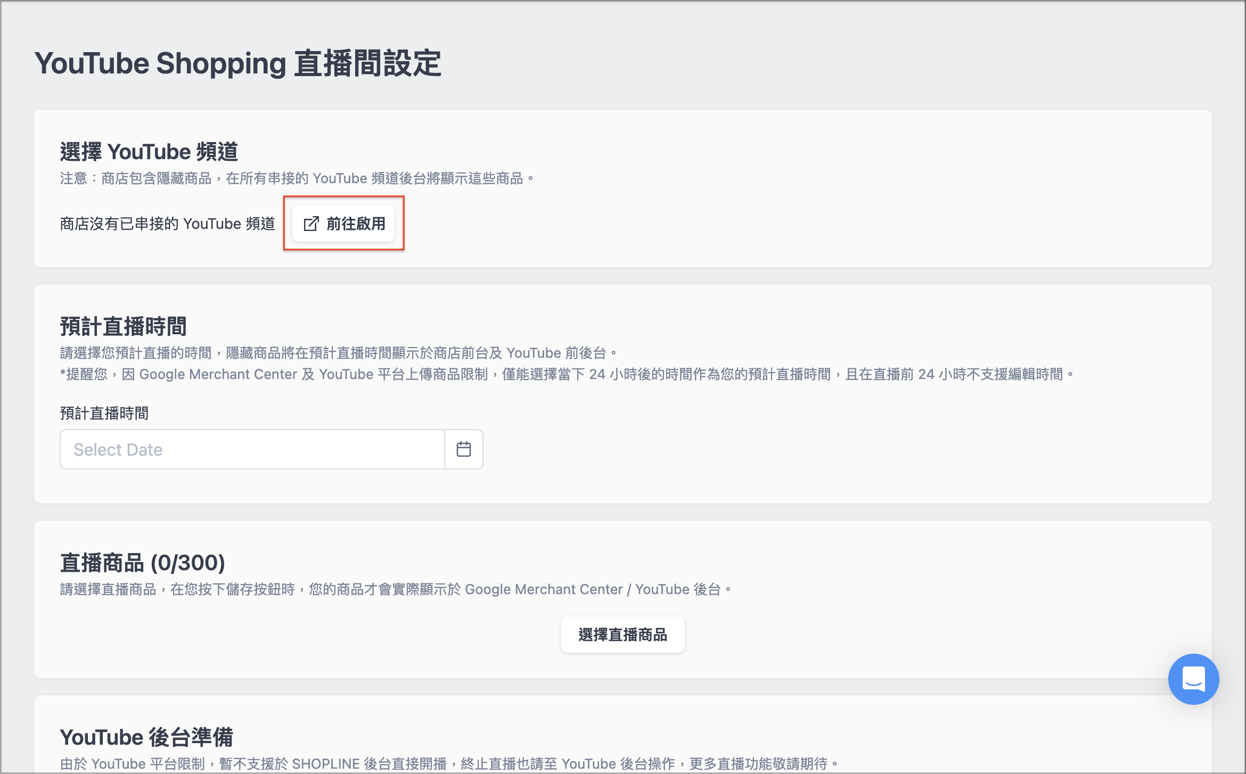This screenshot has height=774, width=1246.
Task: Select the page title YouTube Shopping 直播間設定
Action: [238, 63]
